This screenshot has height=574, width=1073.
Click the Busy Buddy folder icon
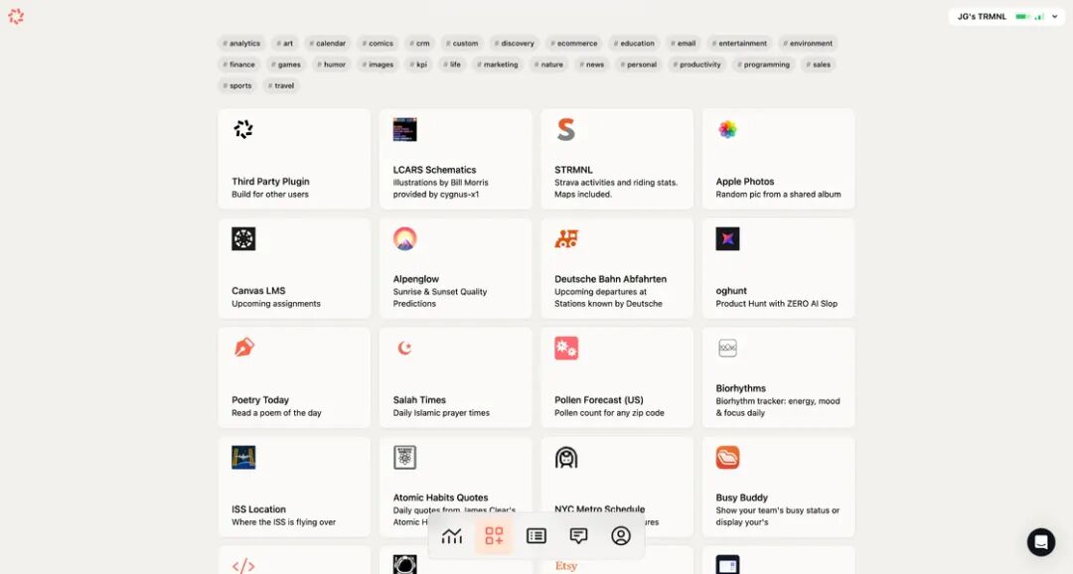coord(727,458)
